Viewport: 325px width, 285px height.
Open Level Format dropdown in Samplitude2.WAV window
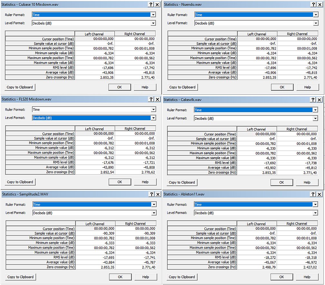pos(154,213)
